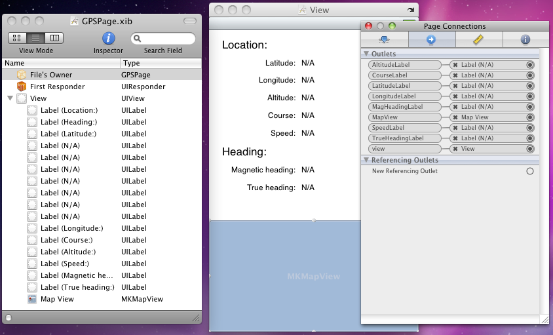
Task: Open the Inspector with the blue info icon
Action: tap(108, 38)
